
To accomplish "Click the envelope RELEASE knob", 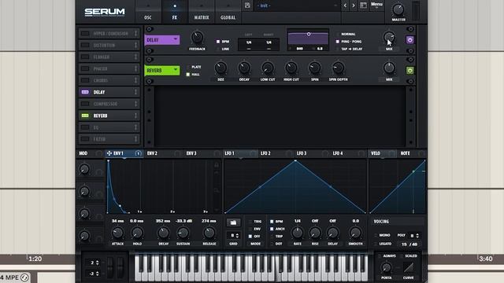I will pos(209,233).
